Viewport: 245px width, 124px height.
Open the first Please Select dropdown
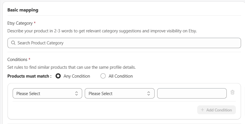click(47, 93)
